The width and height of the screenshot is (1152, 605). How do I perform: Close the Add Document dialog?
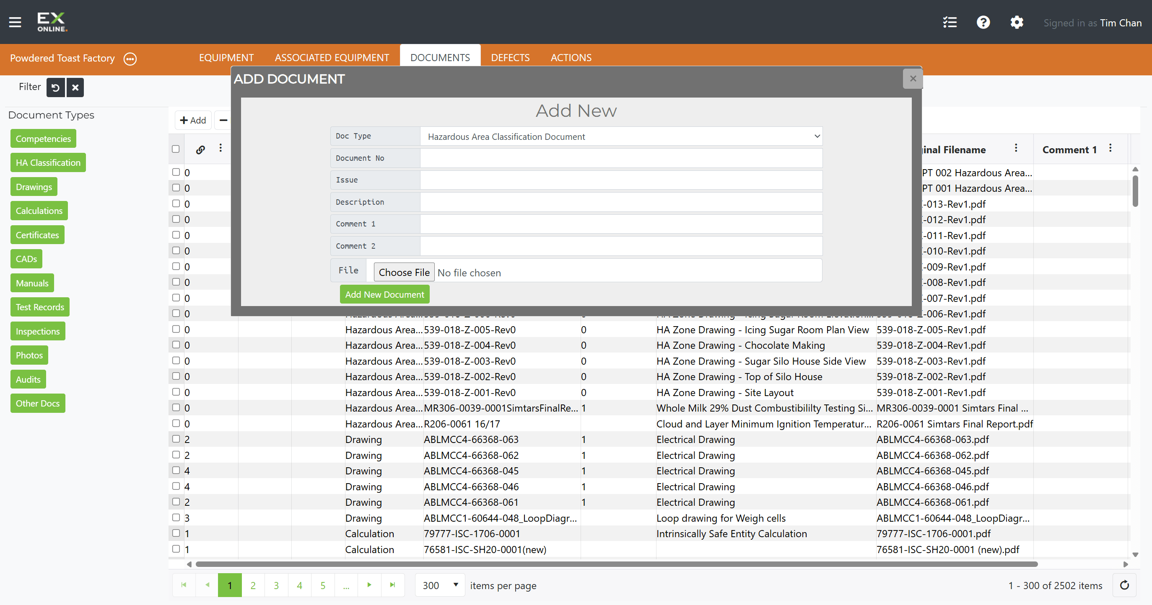[x=913, y=79]
